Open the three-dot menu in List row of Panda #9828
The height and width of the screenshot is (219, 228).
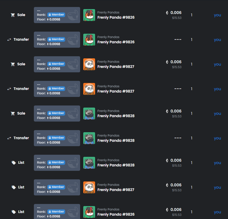39,159
